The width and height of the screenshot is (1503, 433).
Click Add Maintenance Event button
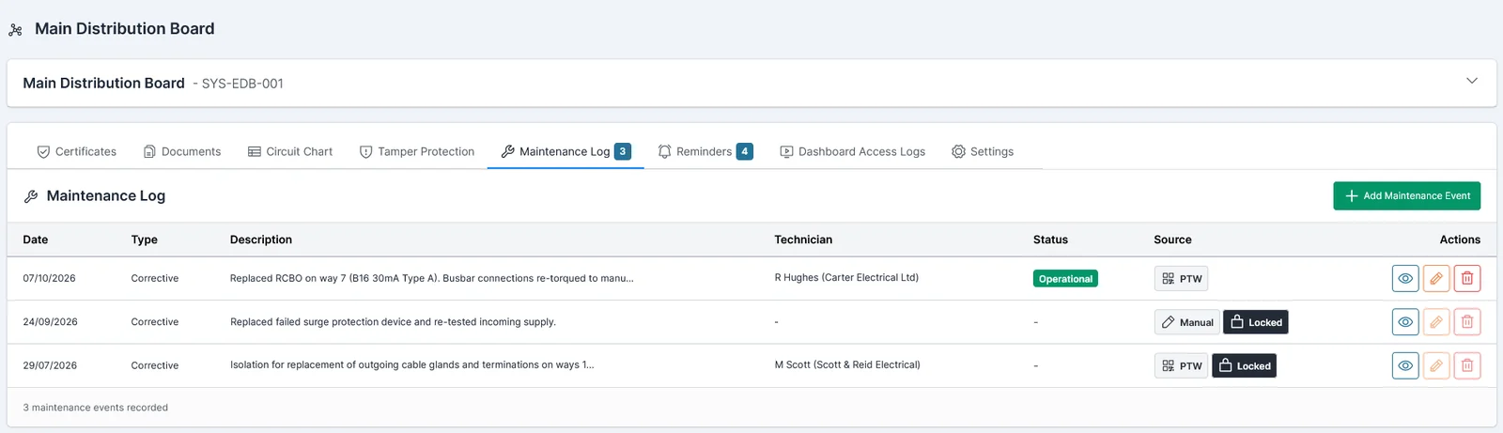[x=1407, y=195]
